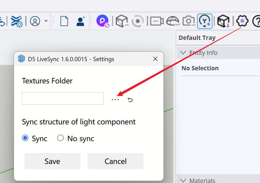Click the Textures Folder path field
The height and width of the screenshot is (183, 260).
(x=63, y=98)
